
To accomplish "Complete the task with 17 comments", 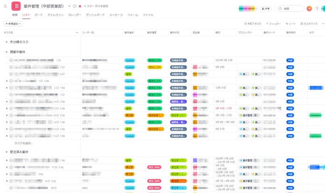I will [x=11, y=167].
